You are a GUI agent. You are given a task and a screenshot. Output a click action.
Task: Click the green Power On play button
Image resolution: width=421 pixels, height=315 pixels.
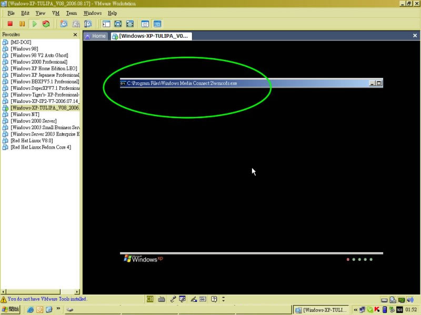(34, 24)
